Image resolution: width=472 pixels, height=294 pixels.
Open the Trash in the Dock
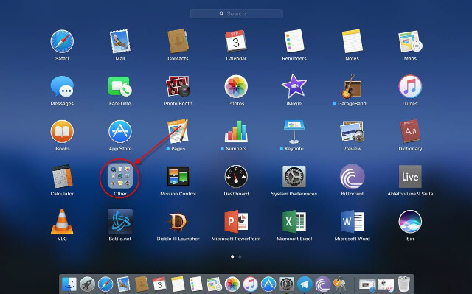[403, 284]
